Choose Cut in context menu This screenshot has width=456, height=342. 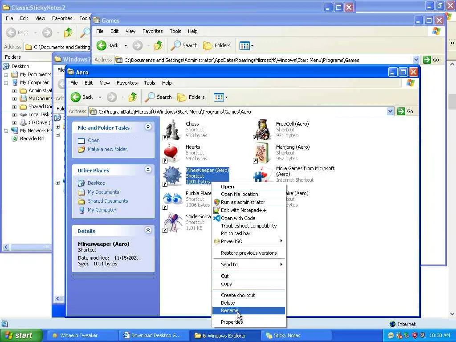[248, 276]
